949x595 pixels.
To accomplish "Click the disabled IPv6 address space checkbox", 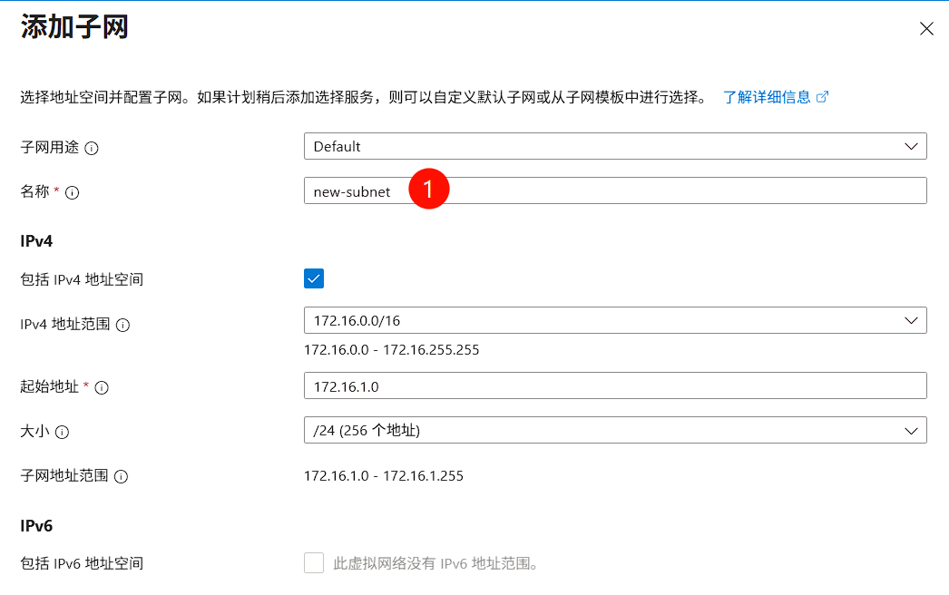I will (313, 562).
